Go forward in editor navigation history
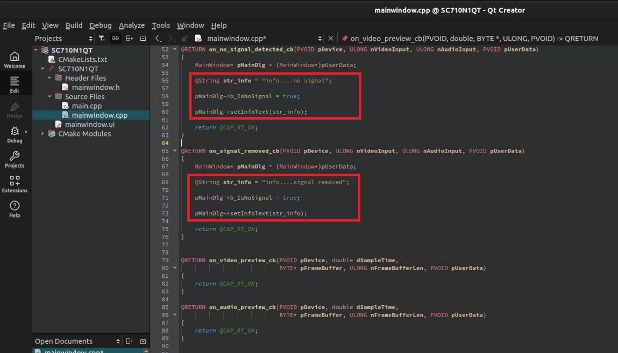 [171, 38]
